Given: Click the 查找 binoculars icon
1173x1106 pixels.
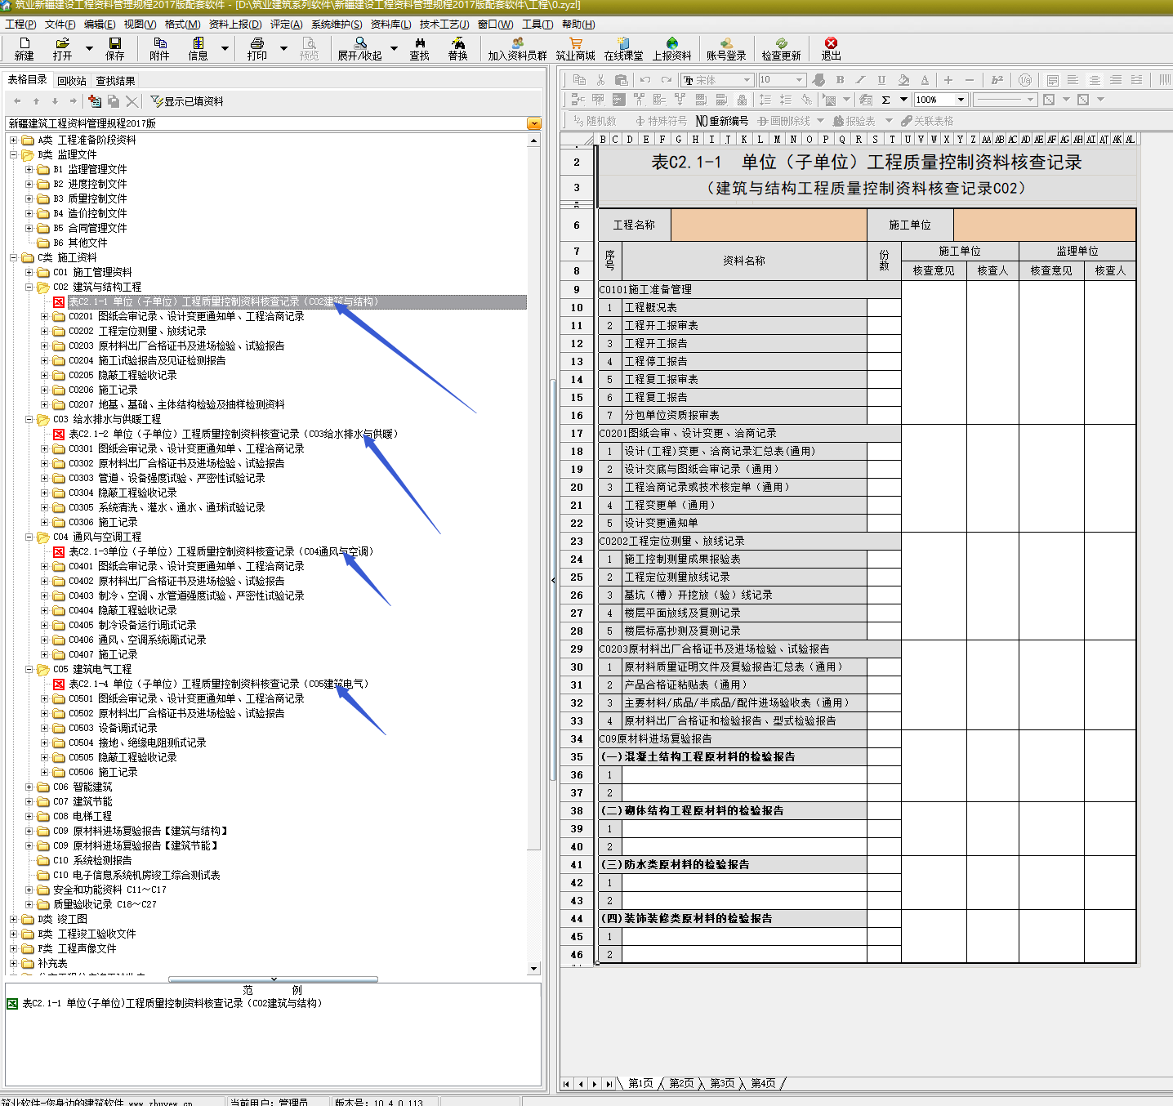Looking at the screenshot, I should (419, 48).
